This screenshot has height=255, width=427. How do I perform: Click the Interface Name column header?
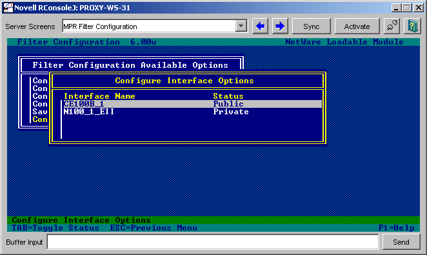pos(99,96)
